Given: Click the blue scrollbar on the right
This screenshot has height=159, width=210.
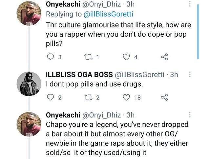Looking at the screenshot, I should [198, 31].
